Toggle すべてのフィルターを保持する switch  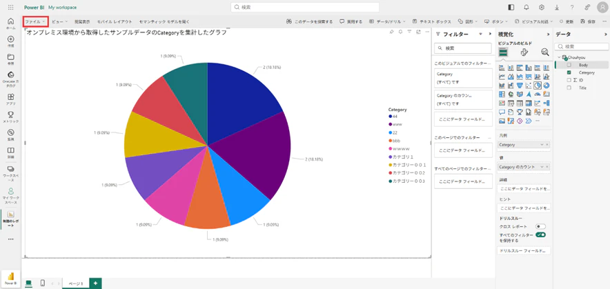click(x=540, y=235)
